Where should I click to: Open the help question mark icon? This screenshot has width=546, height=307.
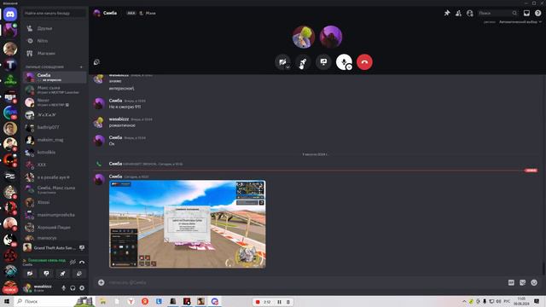coord(538,14)
